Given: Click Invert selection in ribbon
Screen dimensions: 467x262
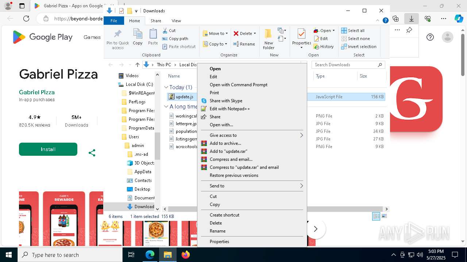Looking at the screenshot, I should 359,47.
